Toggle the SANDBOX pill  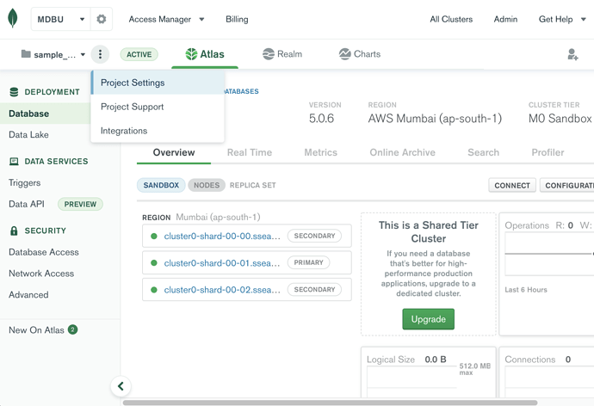click(161, 185)
